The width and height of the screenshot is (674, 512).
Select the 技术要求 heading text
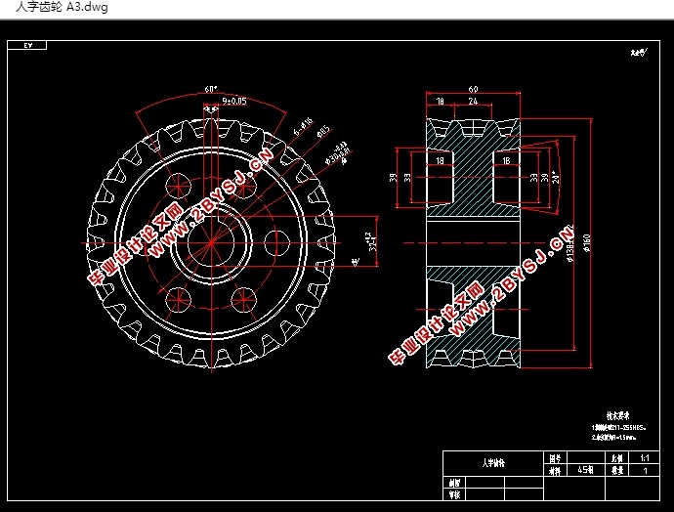[617, 415]
